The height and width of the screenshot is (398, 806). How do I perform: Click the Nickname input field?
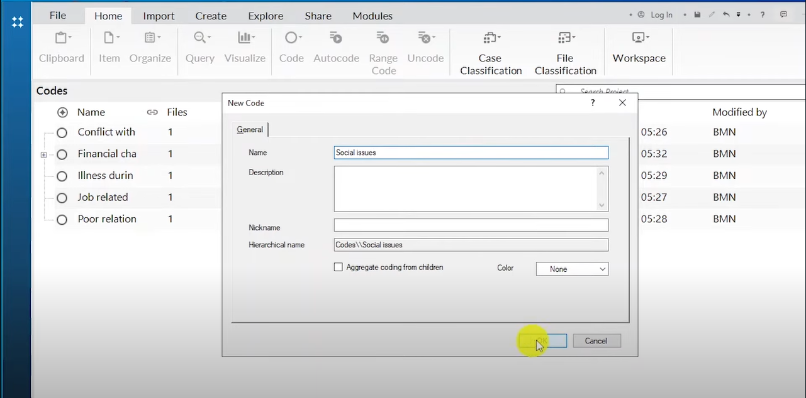pyautogui.click(x=471, y=225)
